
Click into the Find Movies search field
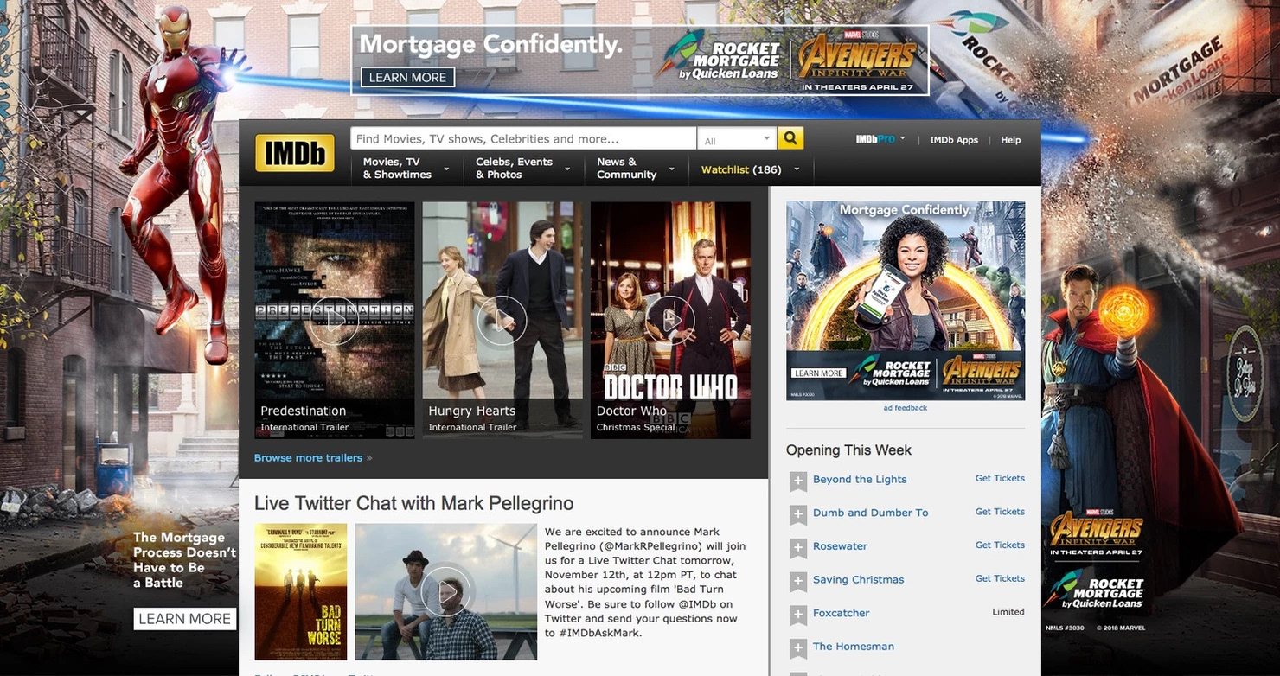[x=523, y=138]
